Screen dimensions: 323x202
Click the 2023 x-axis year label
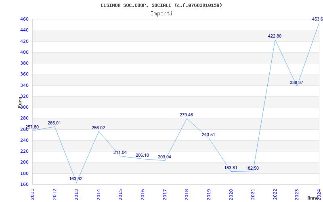[297, 194]
